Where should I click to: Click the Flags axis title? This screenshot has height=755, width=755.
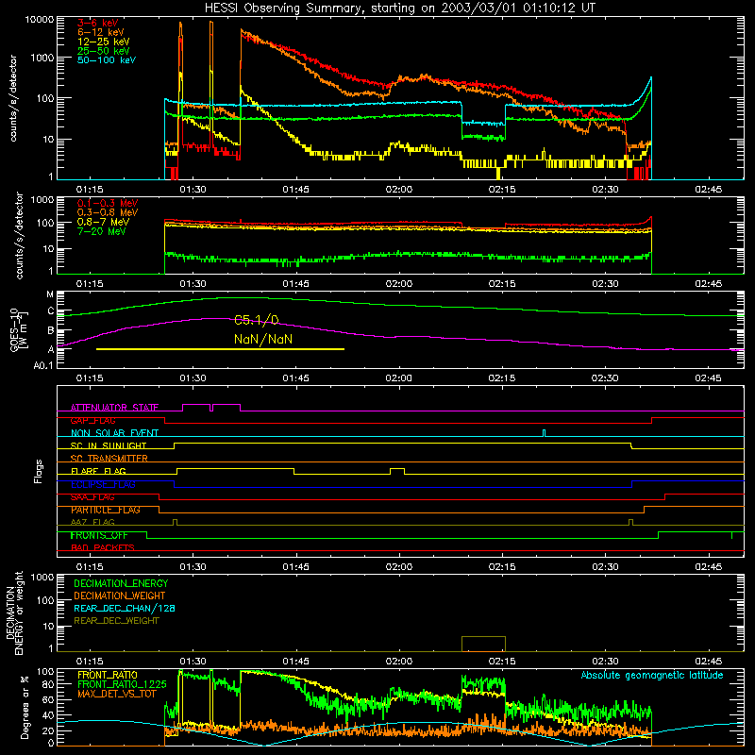pyautogui.click(x=38, y=471)
